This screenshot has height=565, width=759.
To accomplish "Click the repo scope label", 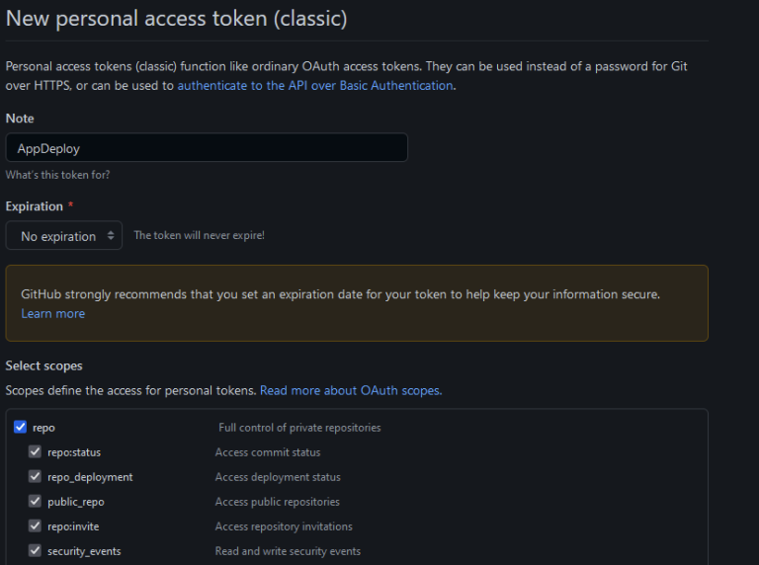I will tap(43, 428).
